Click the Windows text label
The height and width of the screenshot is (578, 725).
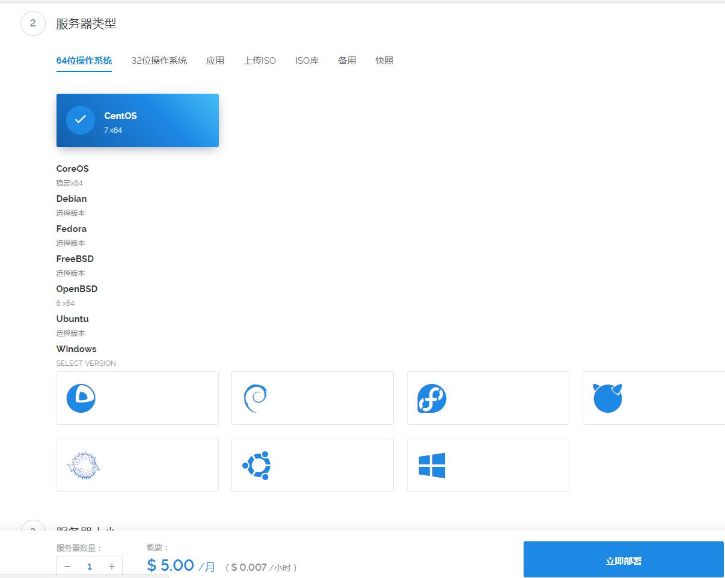(76, 349)
